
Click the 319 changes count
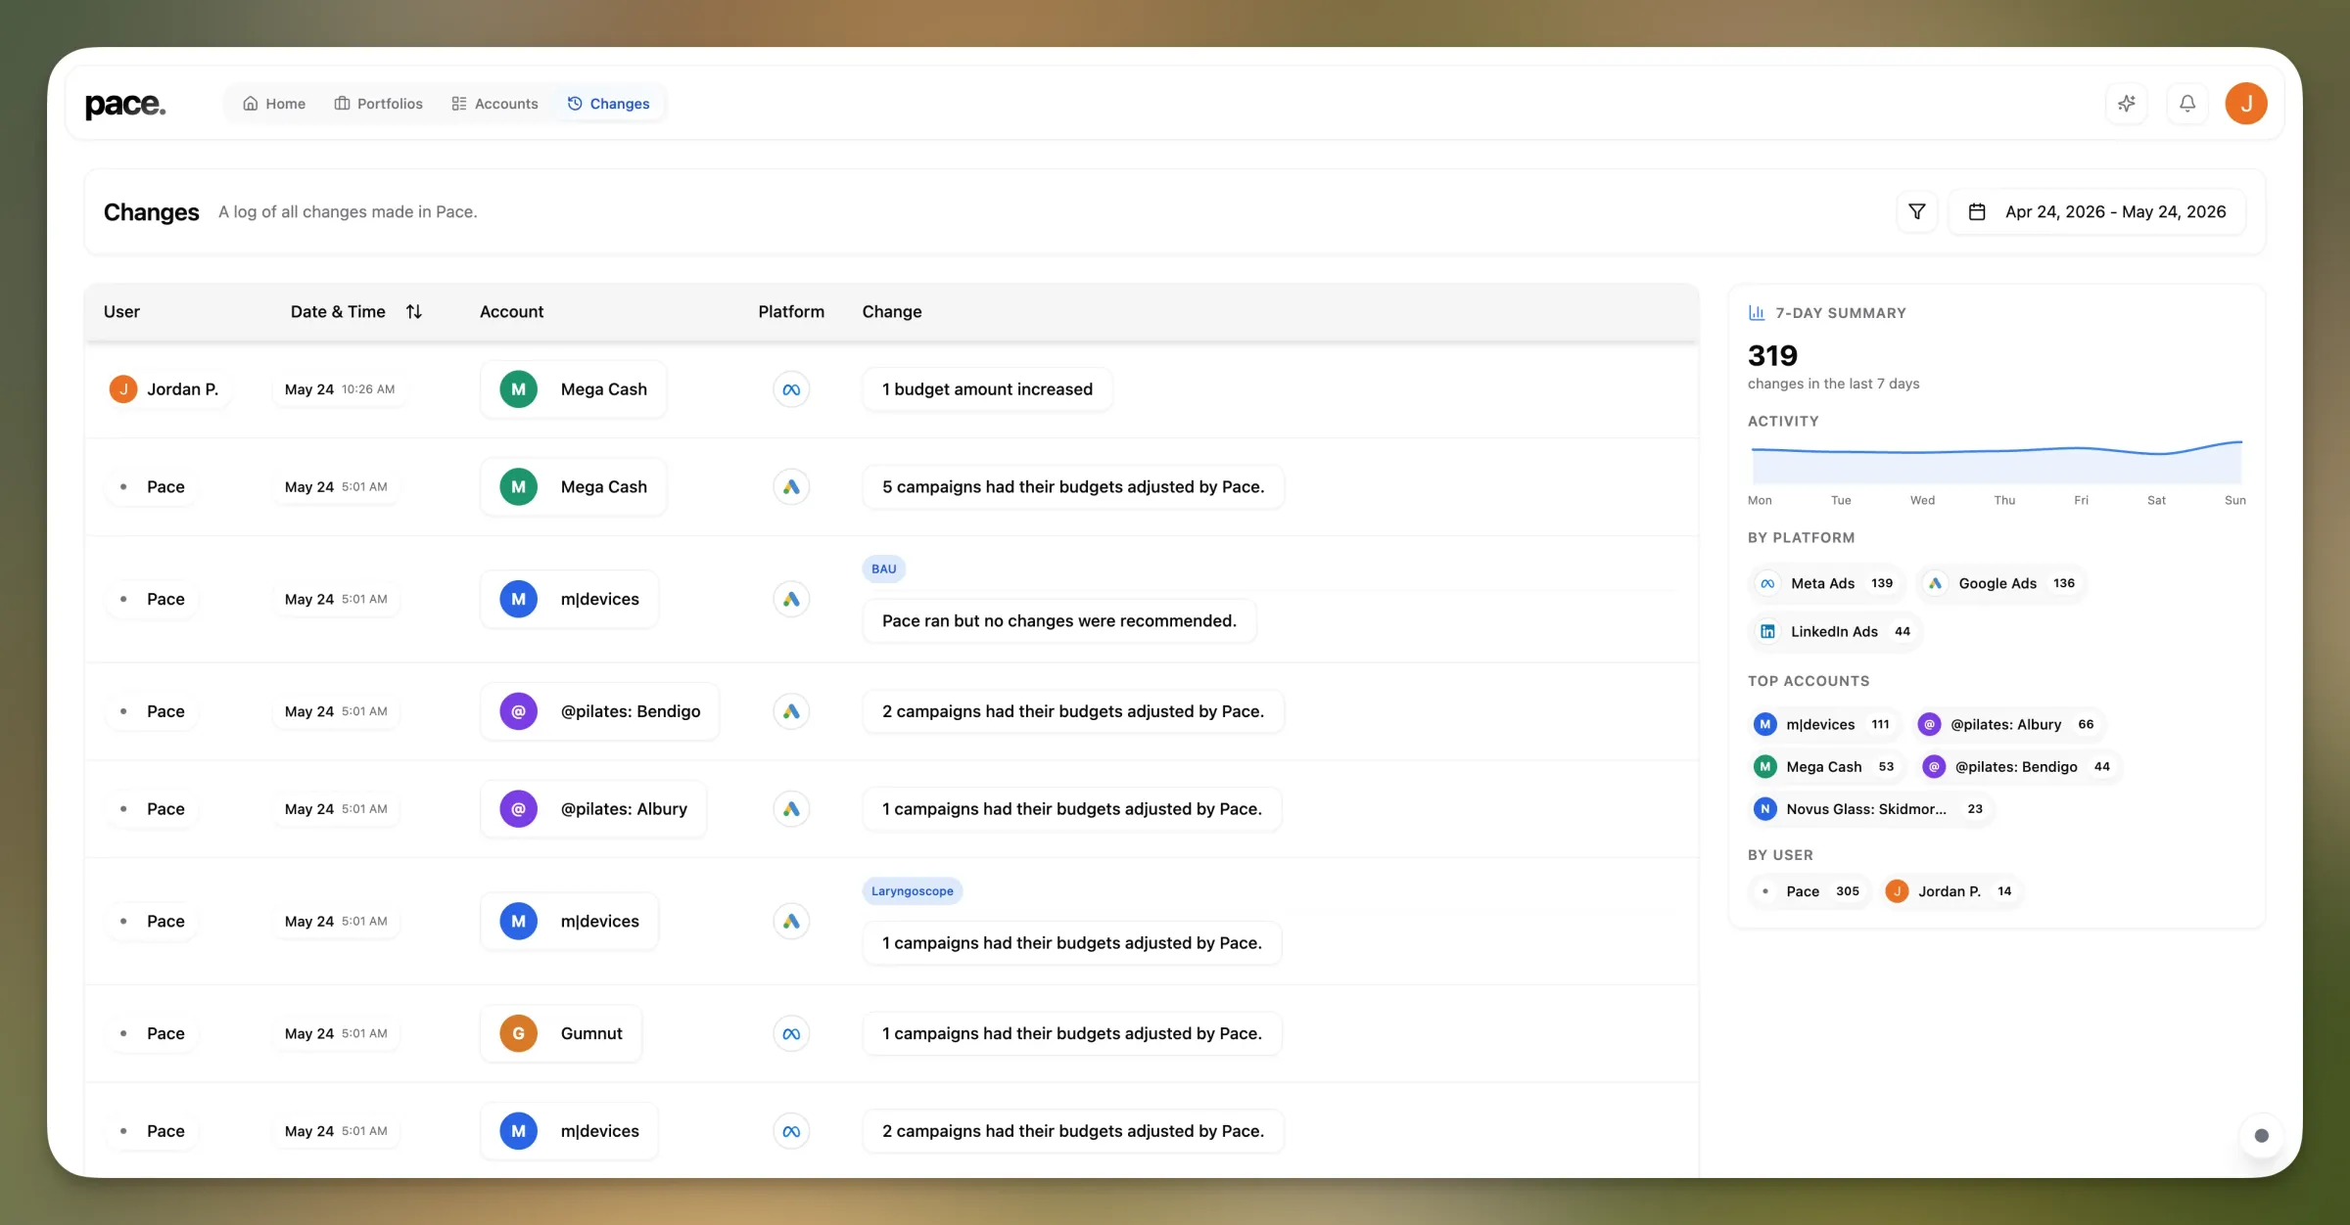(1772, 355)
